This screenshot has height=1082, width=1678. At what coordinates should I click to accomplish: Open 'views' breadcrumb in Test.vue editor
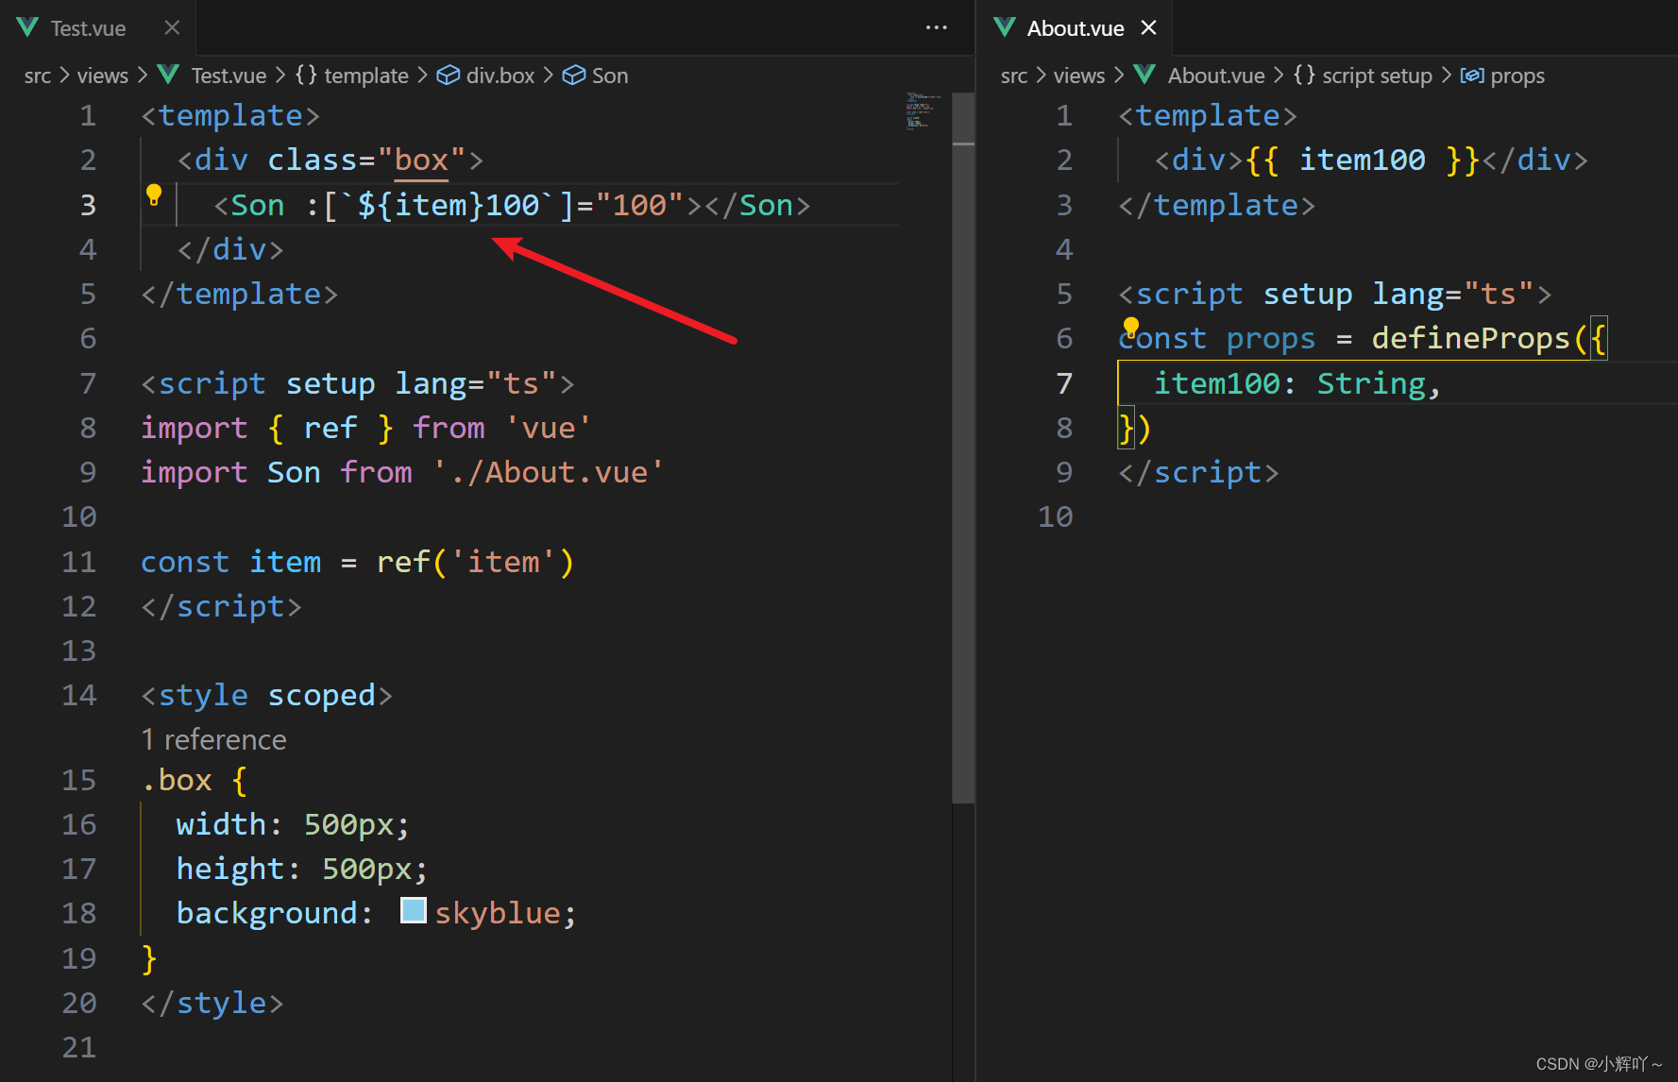tap(102, 76)
